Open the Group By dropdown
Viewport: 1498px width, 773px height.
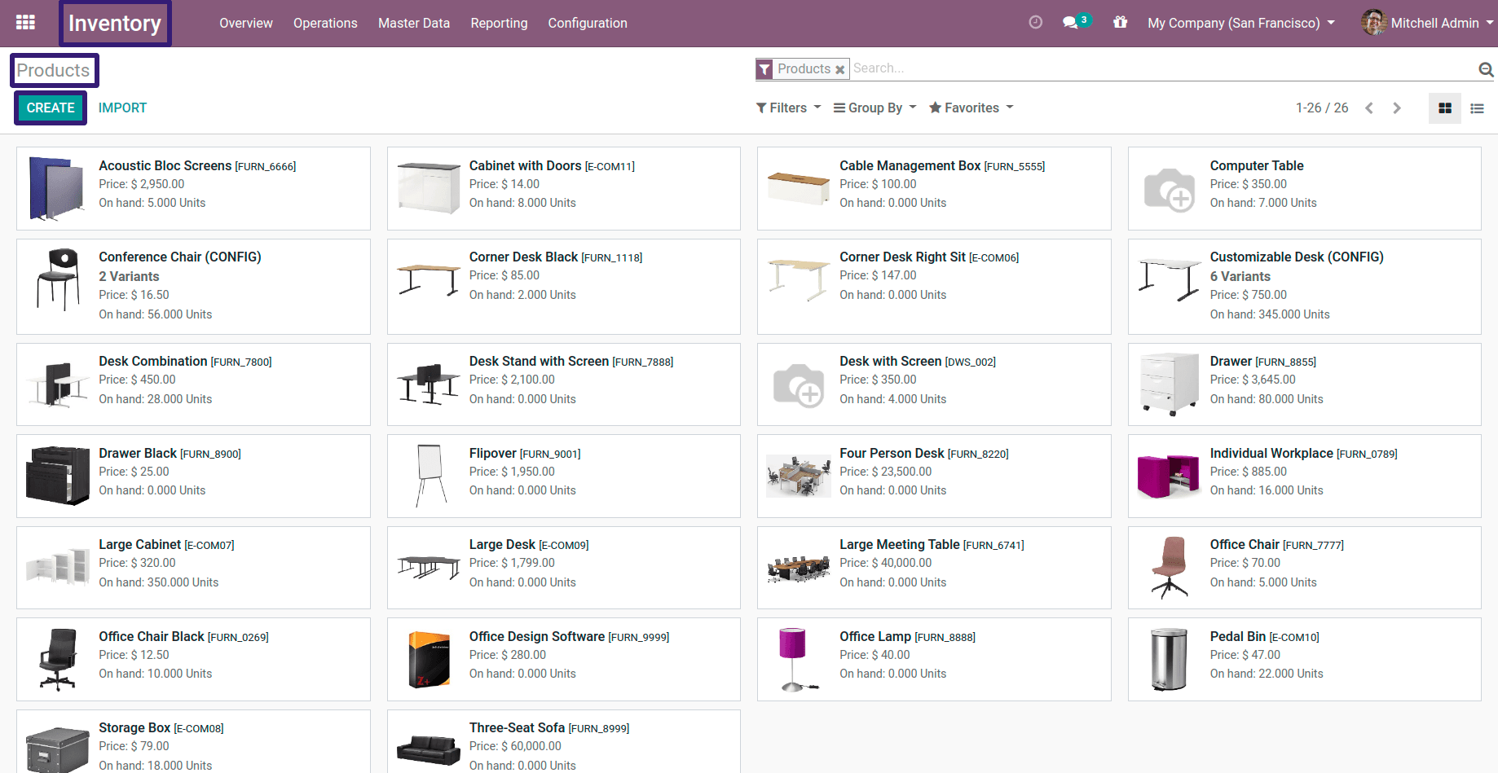(875, 108)
